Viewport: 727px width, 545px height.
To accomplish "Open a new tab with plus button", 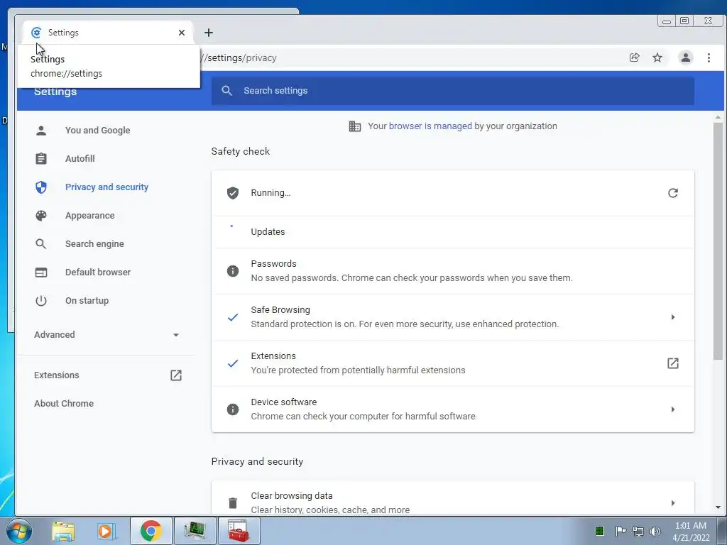I will click(209, 33).
